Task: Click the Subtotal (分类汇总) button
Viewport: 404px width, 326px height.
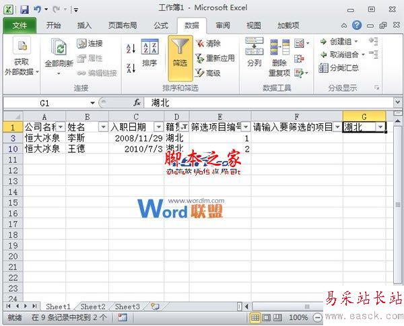Action: pos(339,68)
